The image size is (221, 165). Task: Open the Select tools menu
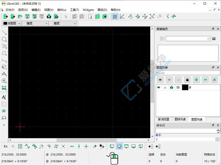(x=4, y=67)
